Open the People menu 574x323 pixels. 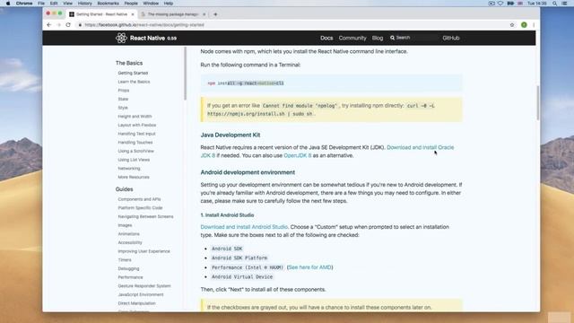[x=131, y=4]
